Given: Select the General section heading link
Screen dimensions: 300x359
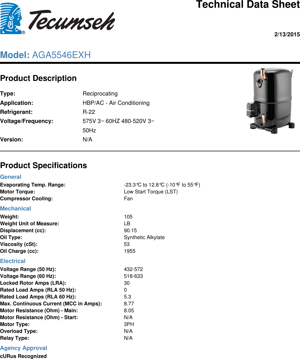Looking at the screenshot, I should coord(11,177).
